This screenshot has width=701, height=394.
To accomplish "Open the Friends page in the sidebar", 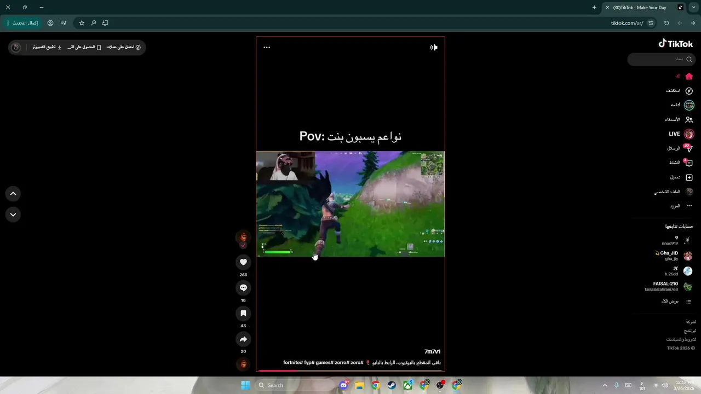I will pyautogui.click(x=679, y=119).
